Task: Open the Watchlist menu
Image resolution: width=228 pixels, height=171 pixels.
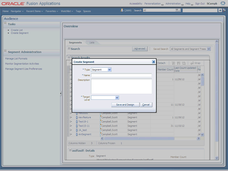Action: [67, 11]
